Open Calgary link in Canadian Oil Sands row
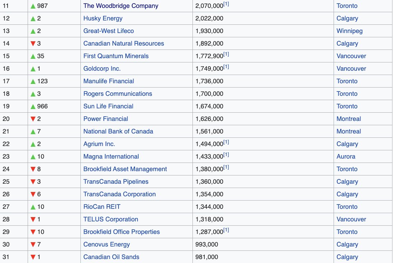The width and height of the screenshot is (395, 263). pyautogui.click(x=347, y=258)
